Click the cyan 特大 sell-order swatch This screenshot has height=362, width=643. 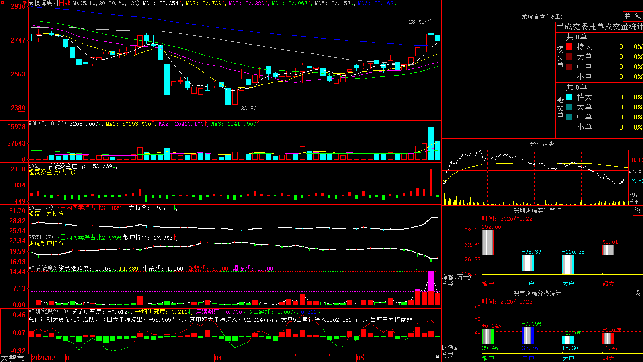(569, 97)
